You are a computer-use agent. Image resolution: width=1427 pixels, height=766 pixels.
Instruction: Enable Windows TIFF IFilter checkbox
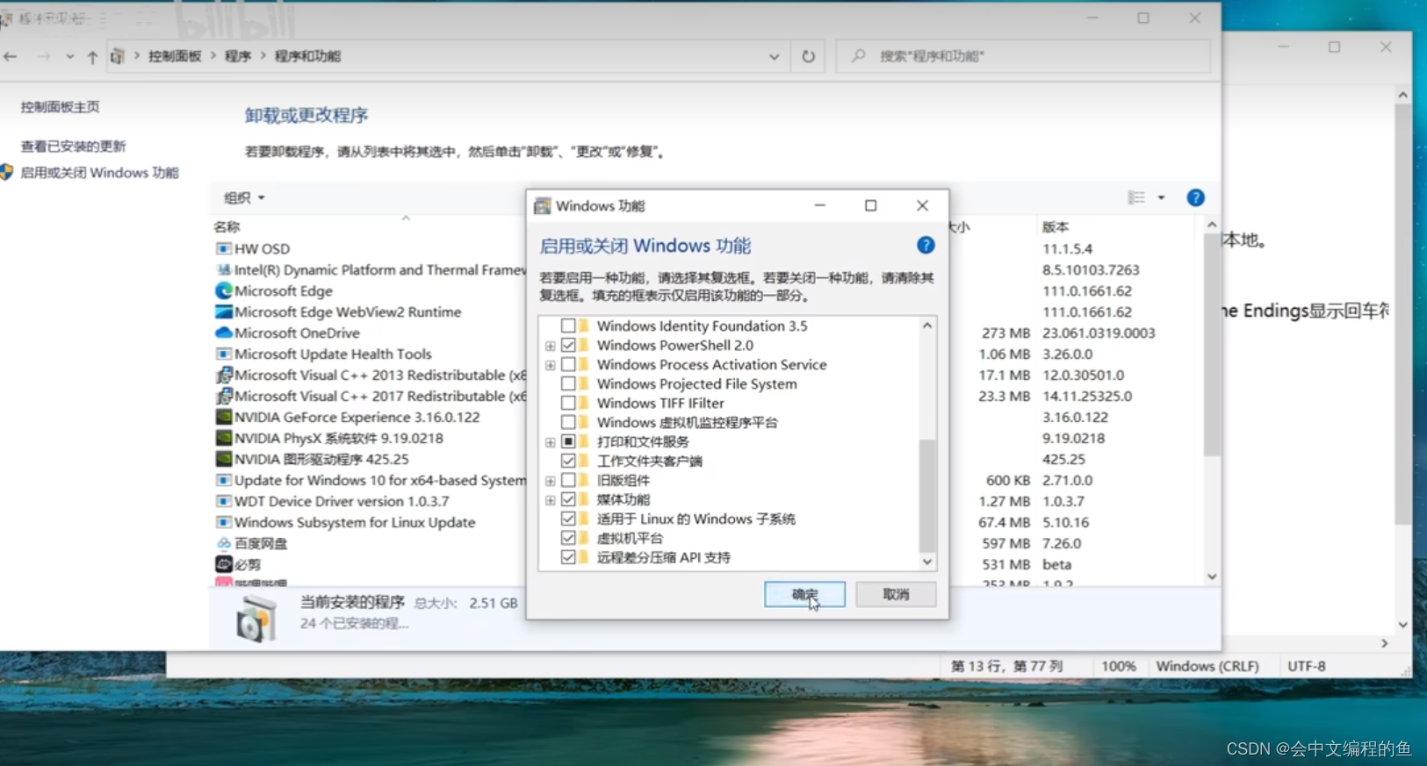(x=568, y=403)
